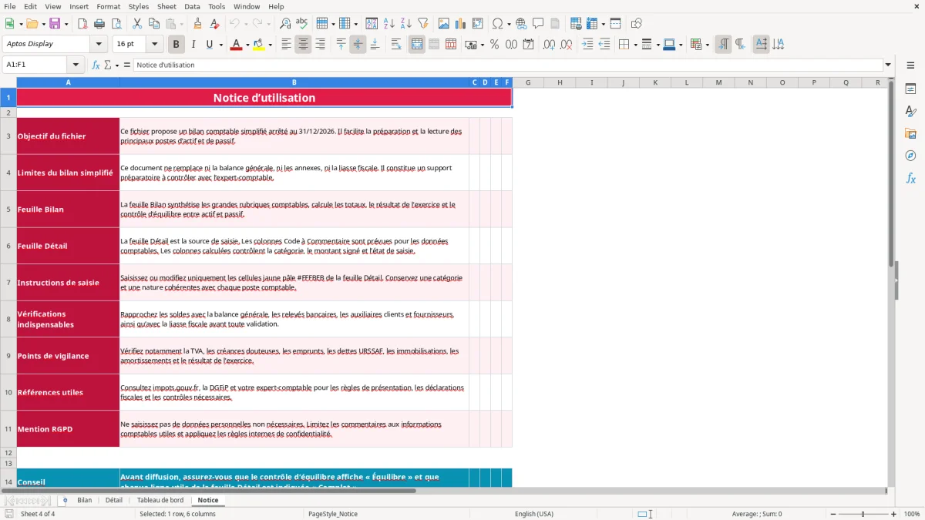Insert a hyperlink
Viewport: 925px width, 520px height.
[521, 24]
